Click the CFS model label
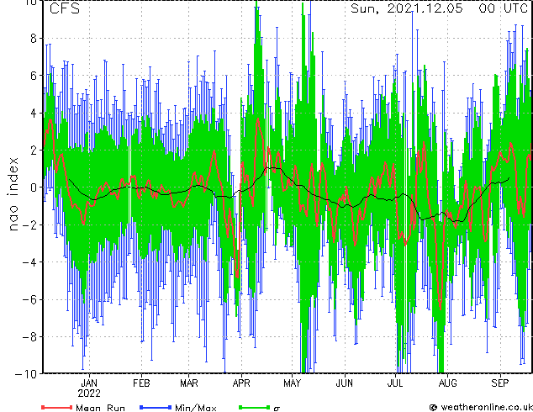 point(65,8)
